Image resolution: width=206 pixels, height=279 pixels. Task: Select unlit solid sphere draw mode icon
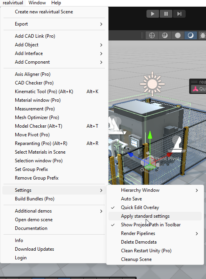(x=178, y=35)
